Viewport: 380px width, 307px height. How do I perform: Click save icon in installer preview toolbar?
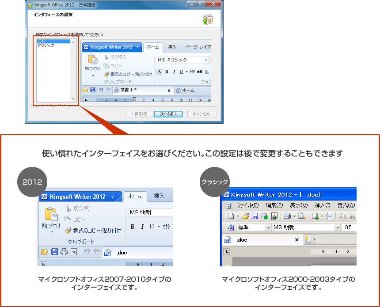tap(93, 90)
